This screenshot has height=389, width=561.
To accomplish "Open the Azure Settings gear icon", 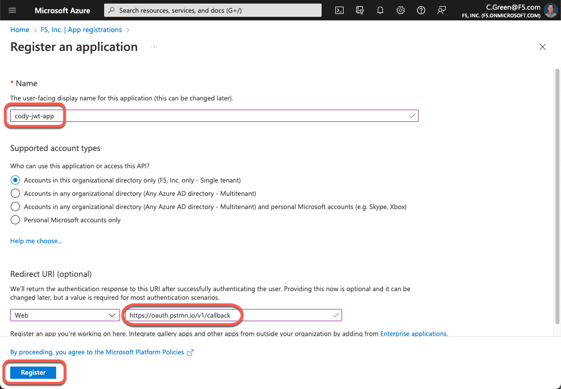I will coord(400,10).
